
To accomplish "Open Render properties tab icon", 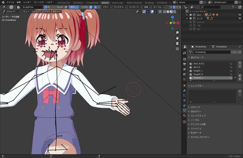I will pyautogui.click(x=184, y=59).
